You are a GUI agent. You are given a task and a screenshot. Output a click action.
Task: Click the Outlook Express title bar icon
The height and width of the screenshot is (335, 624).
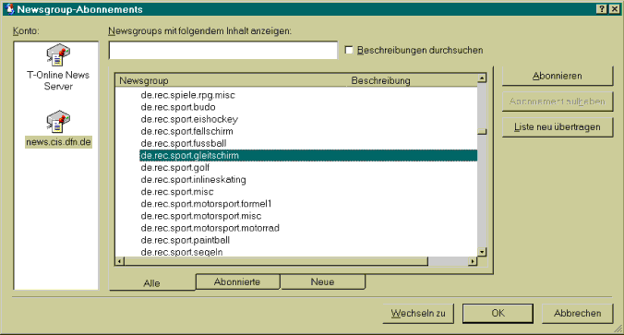point(9,8)
